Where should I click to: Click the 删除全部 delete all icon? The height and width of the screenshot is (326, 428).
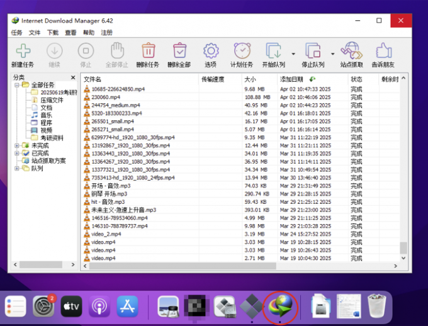point(179,50)
